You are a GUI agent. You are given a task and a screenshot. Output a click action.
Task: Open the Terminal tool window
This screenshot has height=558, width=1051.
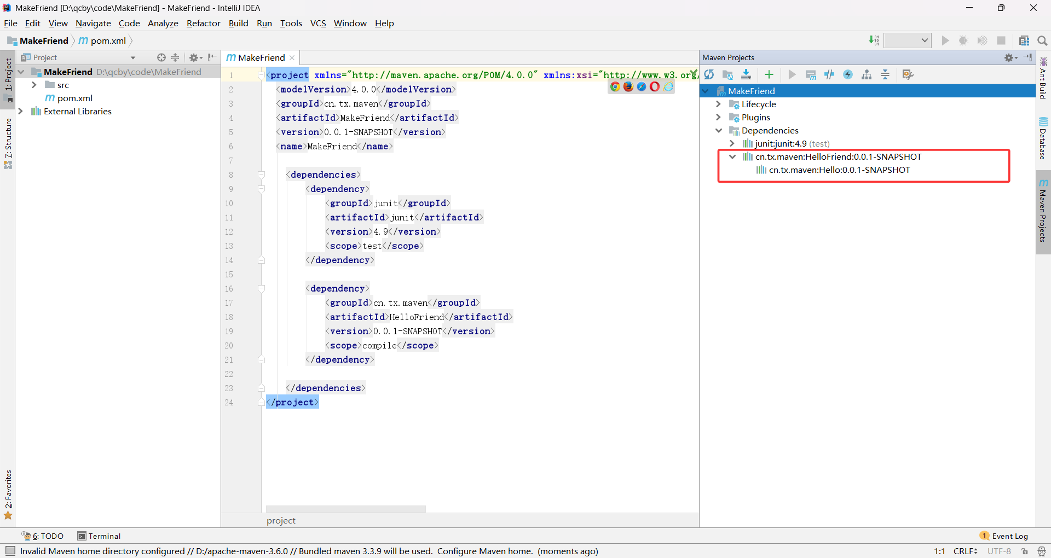[99, 536]
